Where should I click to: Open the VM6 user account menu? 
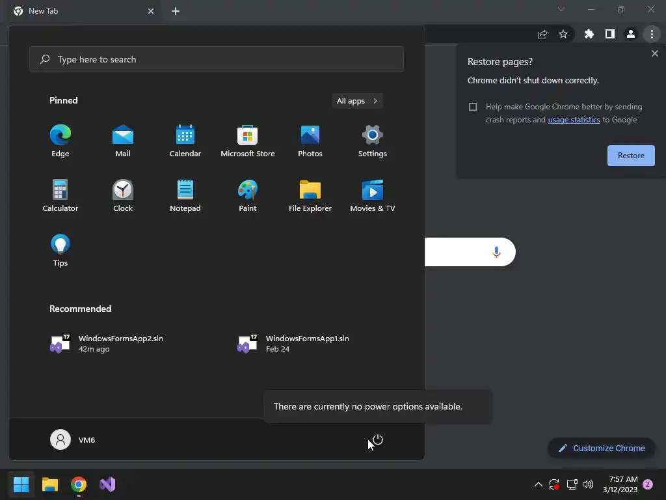[73, 439]
